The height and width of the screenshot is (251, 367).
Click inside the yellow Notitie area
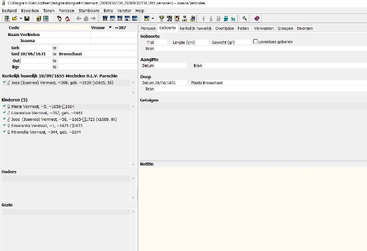tap(252, 208)
